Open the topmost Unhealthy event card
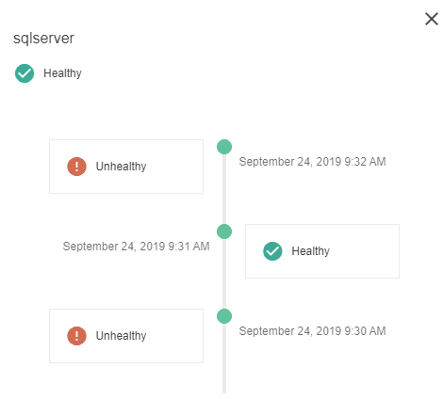Screen dimensions: 443x399 [126, 167]
